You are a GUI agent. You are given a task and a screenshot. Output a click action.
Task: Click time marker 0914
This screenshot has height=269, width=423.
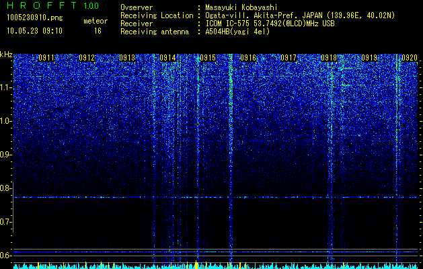click(x=167, y=58)
